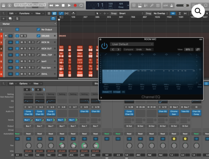209x159 pixels.
Task: Toggle Cycle mode
Action: click(81, 6)
